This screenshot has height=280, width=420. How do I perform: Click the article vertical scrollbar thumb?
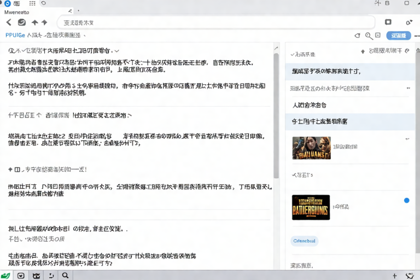coord(276,115)
